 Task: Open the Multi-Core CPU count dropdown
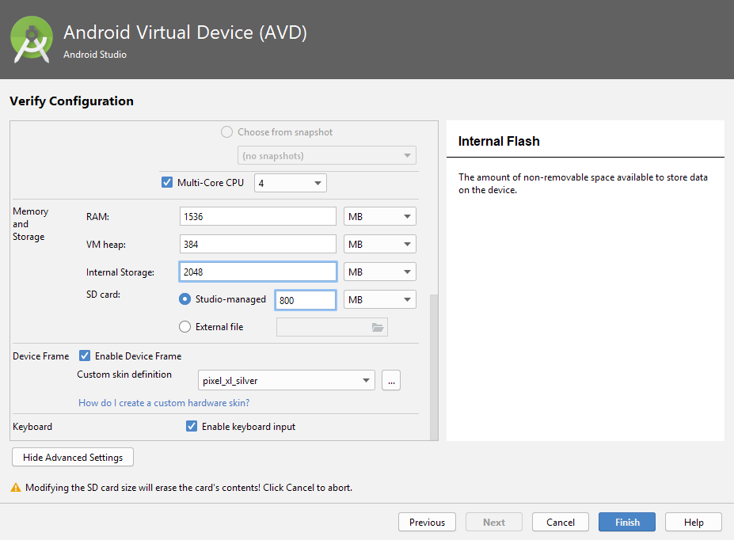290,183
